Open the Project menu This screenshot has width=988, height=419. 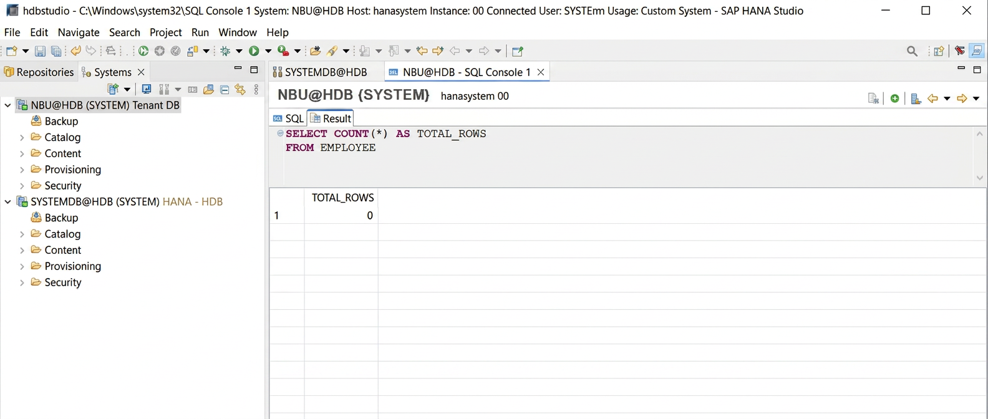[165, 32]
